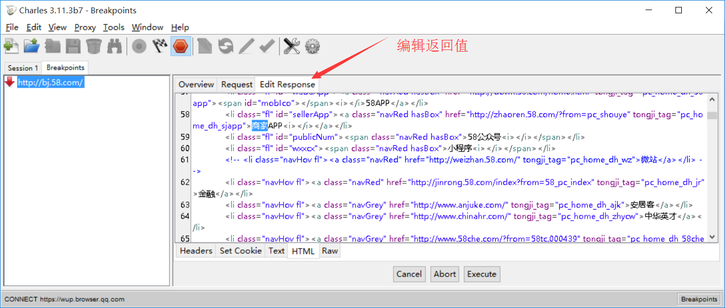Click the Clear Session trash icon

94,46
